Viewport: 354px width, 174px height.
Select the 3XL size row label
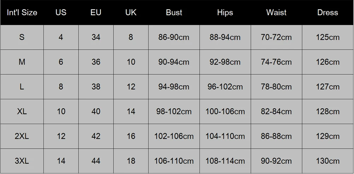point(22,161)
